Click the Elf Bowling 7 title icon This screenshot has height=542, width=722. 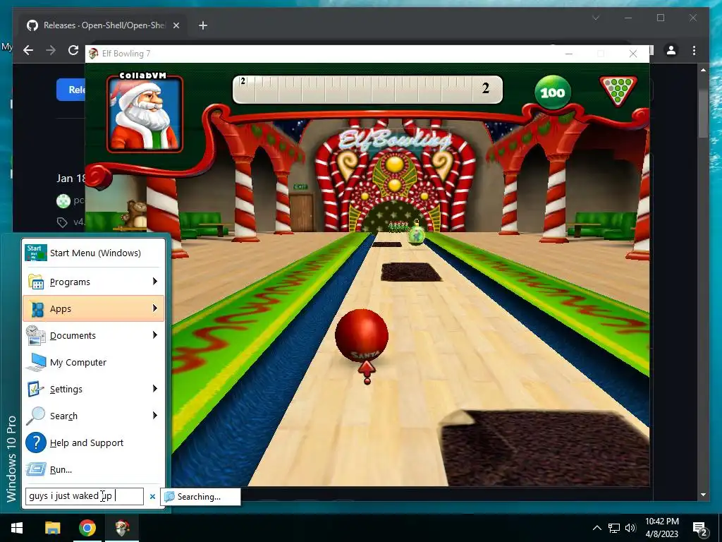pyautogui.click(x=94, y=54)
